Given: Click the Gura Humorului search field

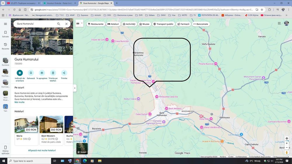Looking at the screenshot, I should tap(35, 24).
